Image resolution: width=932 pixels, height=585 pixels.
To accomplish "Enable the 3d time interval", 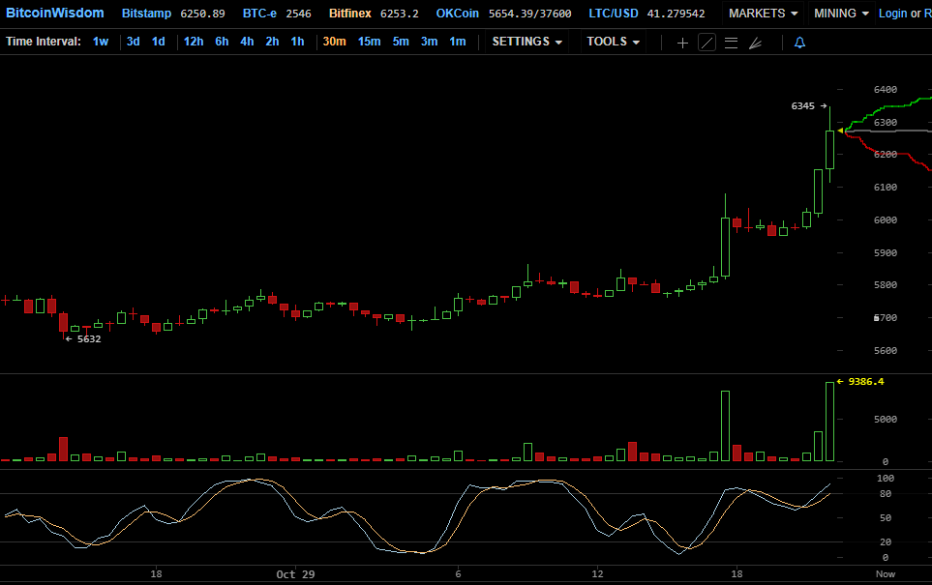I will click(x=133, y=42).
